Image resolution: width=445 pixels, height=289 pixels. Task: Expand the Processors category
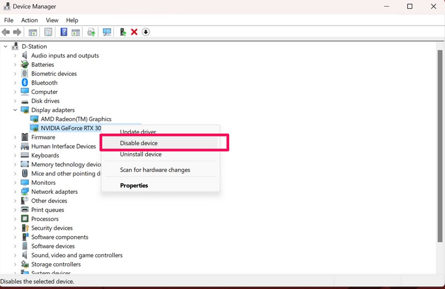click(x=15, y=219)
